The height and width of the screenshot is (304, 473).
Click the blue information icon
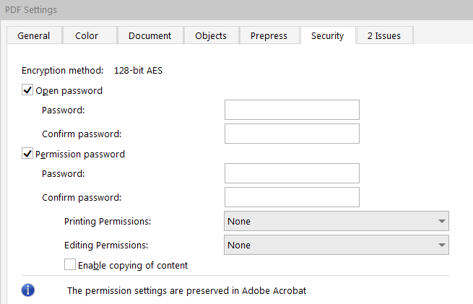click(x=28, y=290)
